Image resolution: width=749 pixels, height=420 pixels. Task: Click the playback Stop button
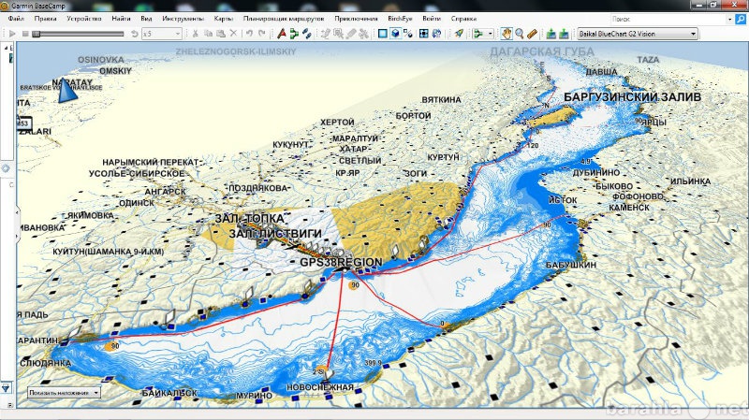pyautogui.click(x=25, y=34)
